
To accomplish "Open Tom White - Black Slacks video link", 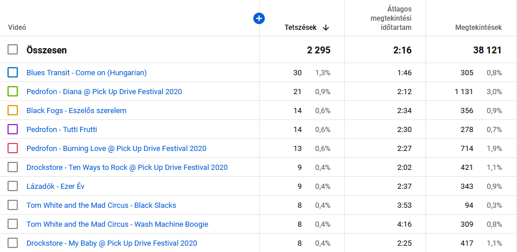I will point(101,206).
